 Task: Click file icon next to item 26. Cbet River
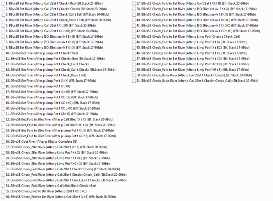(x=3, y=142)
